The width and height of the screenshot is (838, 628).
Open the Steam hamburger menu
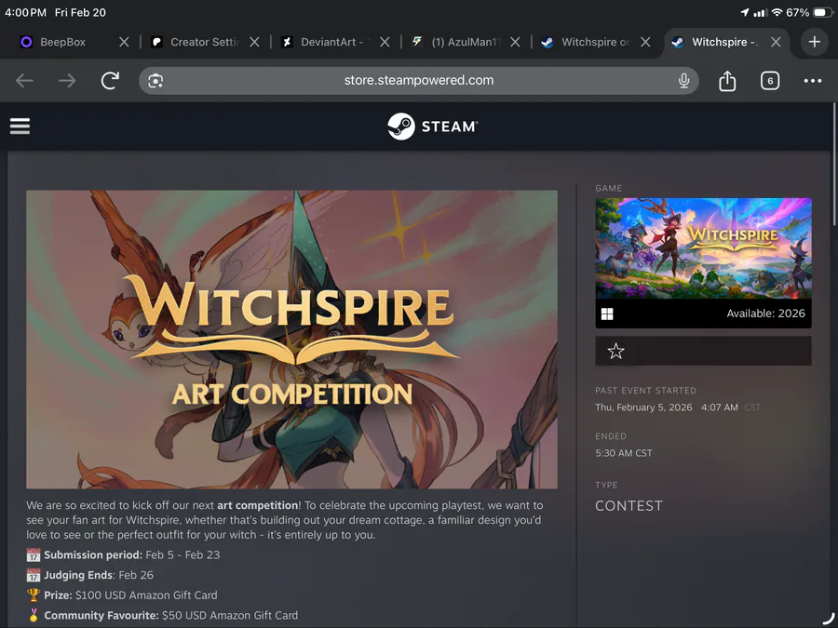point(20,126)
